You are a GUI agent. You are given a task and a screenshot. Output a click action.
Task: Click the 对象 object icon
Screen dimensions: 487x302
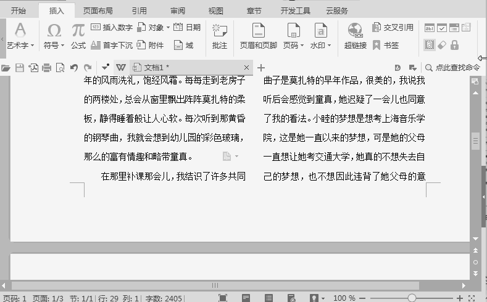point(141,27)
